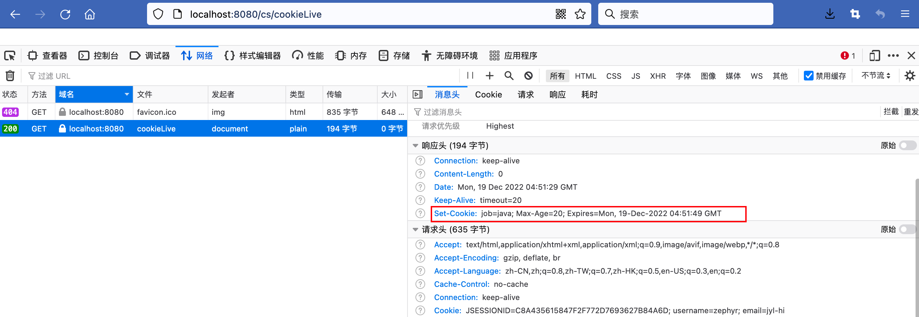Open the Memory tab
The image size is (919, 317).
pyautogui.click(x=351, y=56)
